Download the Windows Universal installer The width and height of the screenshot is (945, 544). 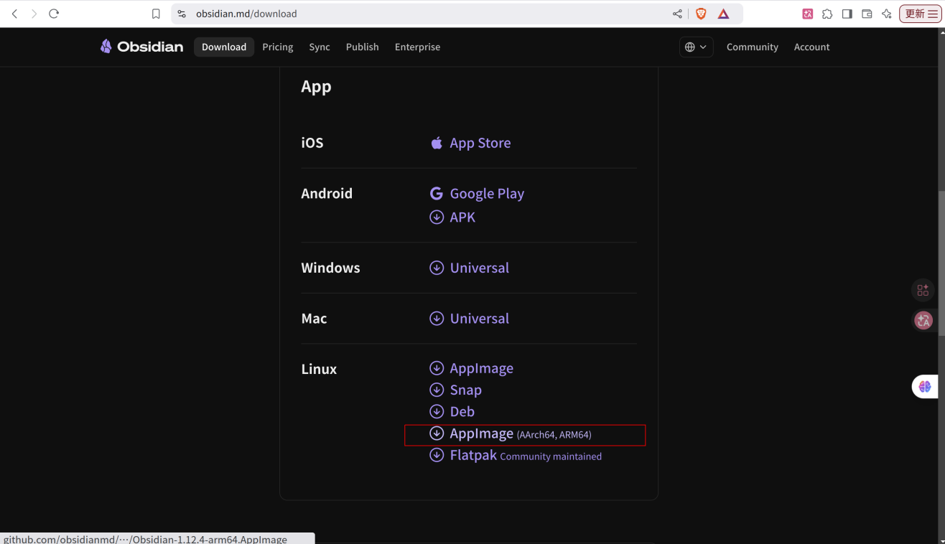tap(480, 268)
